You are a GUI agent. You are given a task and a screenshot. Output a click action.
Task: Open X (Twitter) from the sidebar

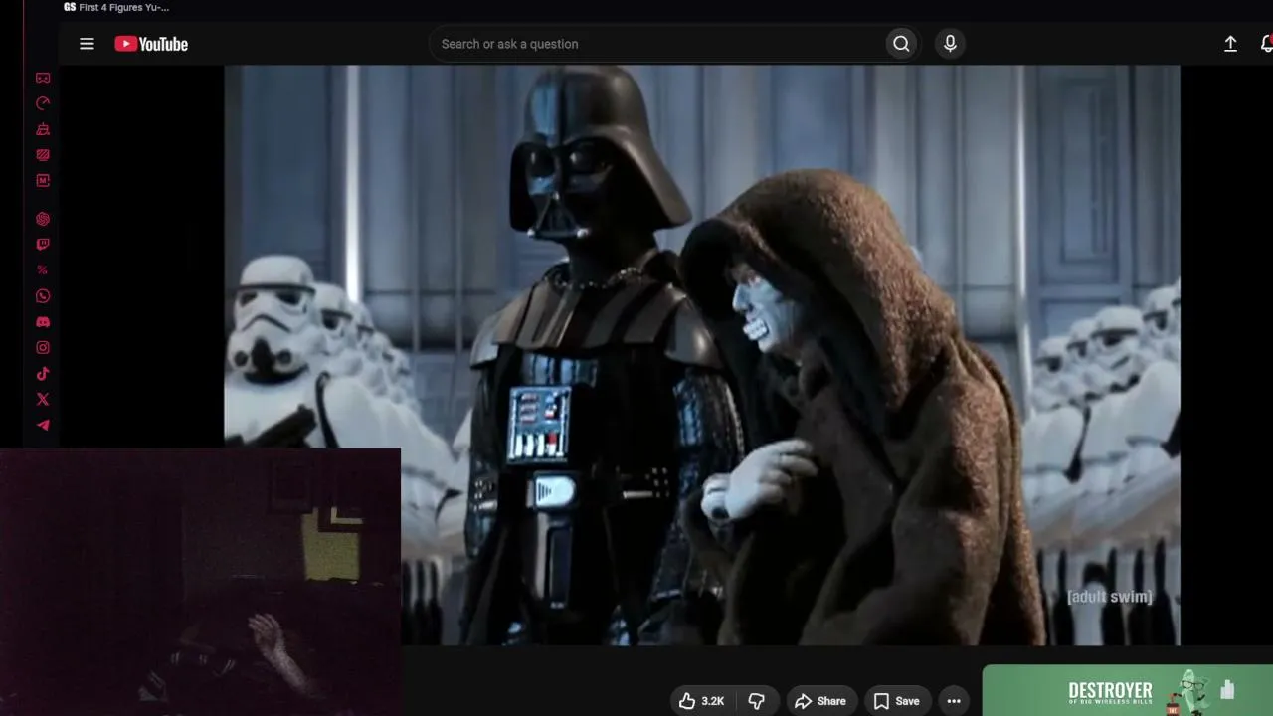click(x=43, y=400)
